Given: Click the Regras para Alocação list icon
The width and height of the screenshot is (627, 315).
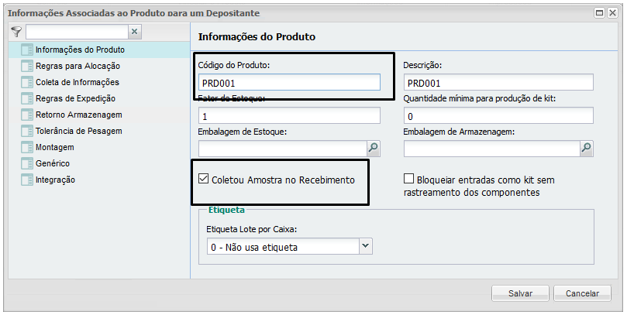Looking at the screenshot, I should pyautogui.click(x=26, y=67).
